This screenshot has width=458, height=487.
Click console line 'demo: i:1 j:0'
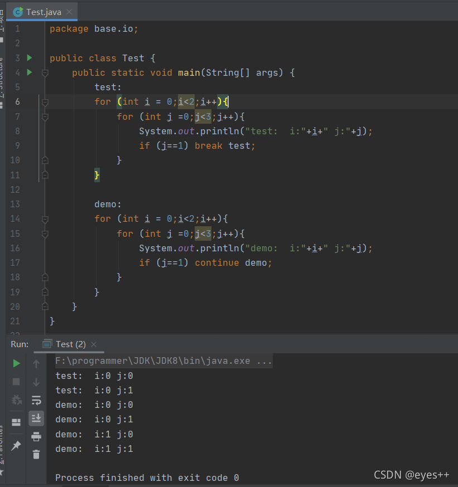click(94, 434)
